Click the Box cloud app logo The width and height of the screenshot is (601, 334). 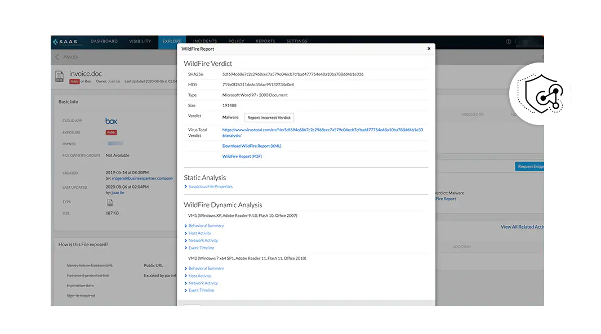pos(111,121)
